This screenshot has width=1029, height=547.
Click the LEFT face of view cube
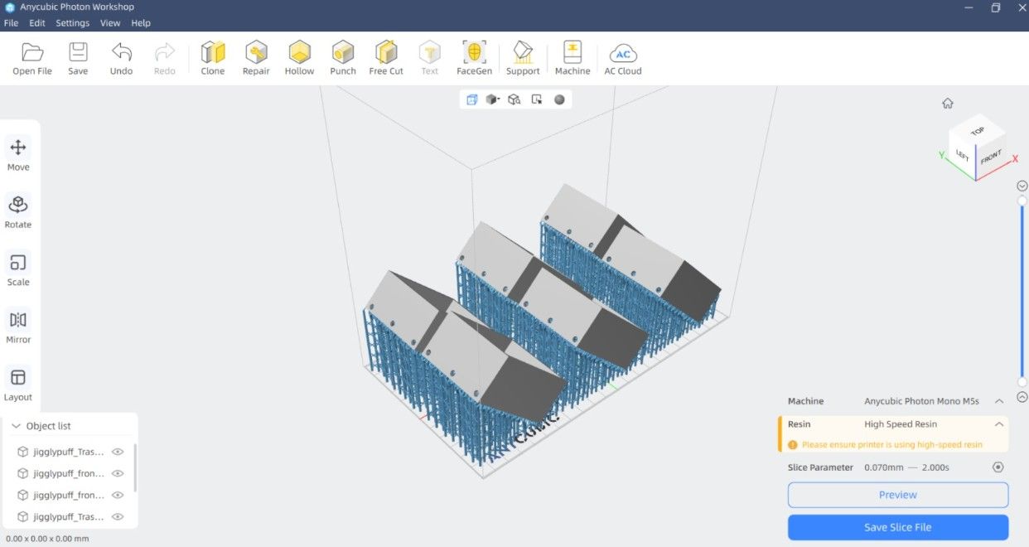point(962,157)
